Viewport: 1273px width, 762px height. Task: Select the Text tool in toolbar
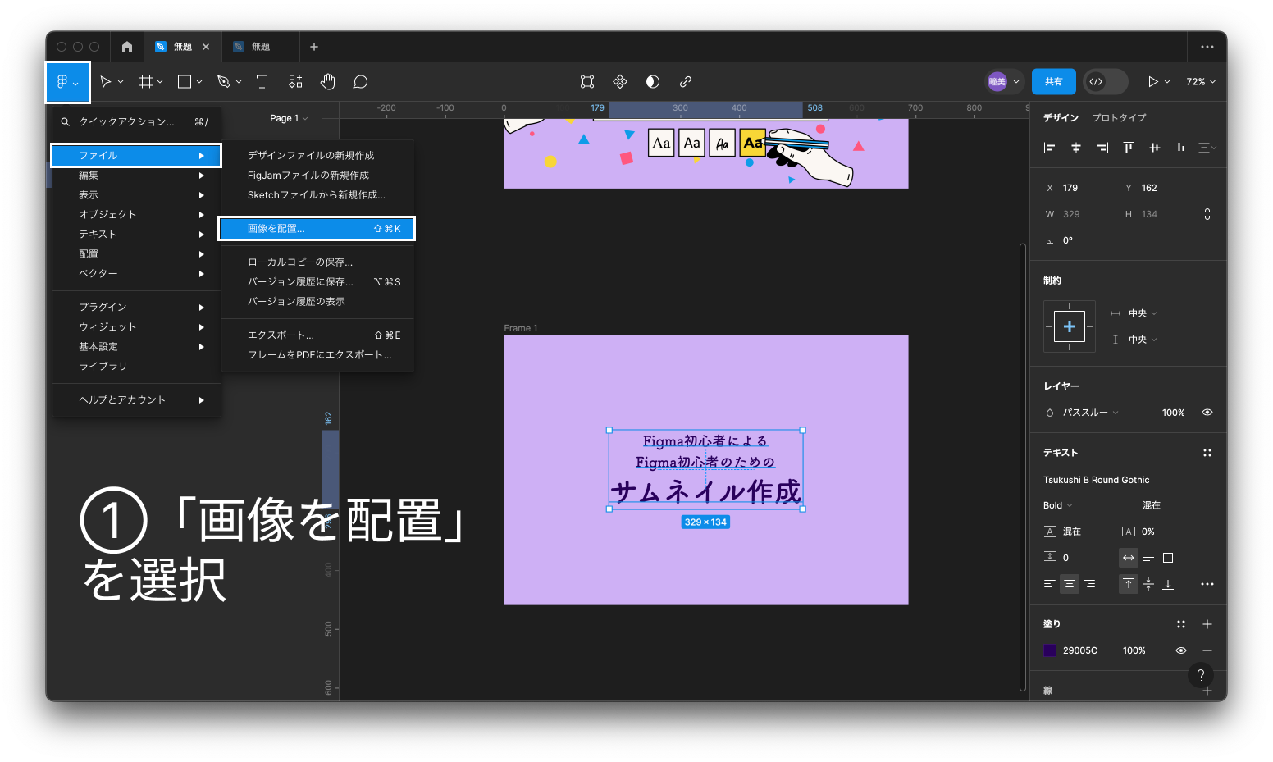[262, 81]
